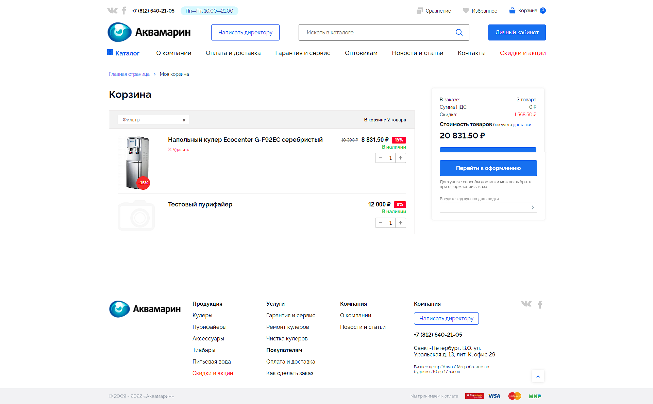Clear the Фильтр field with the x icon

(184, 120)
